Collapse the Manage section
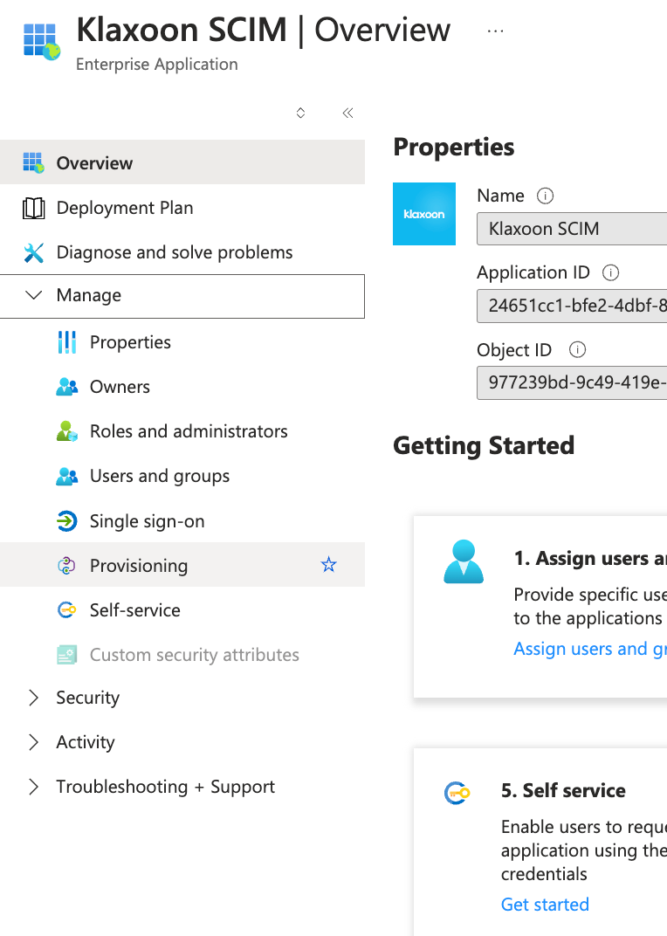The height and width of the screenshot is (936, 667). pyautogui.click(x=34, y=295)
